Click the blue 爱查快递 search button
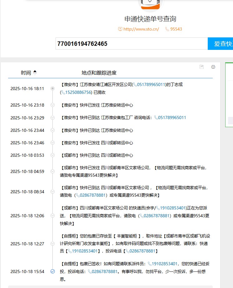 click(221, 44)
